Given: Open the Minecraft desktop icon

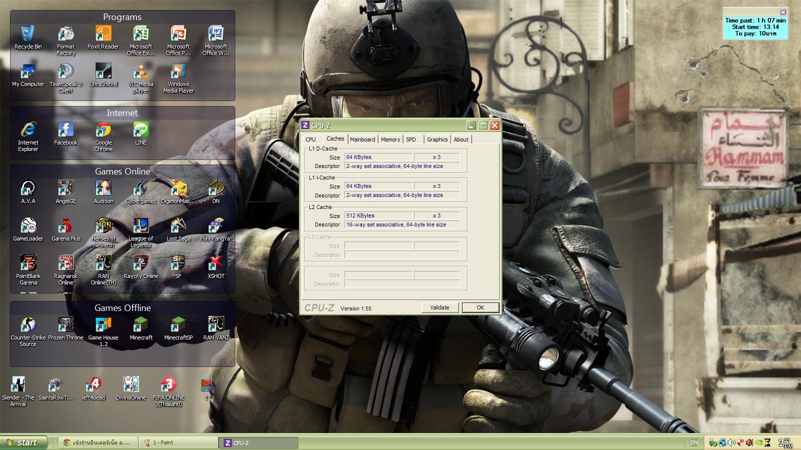Looking at the screenshot, I should click(x=141, y=328).
